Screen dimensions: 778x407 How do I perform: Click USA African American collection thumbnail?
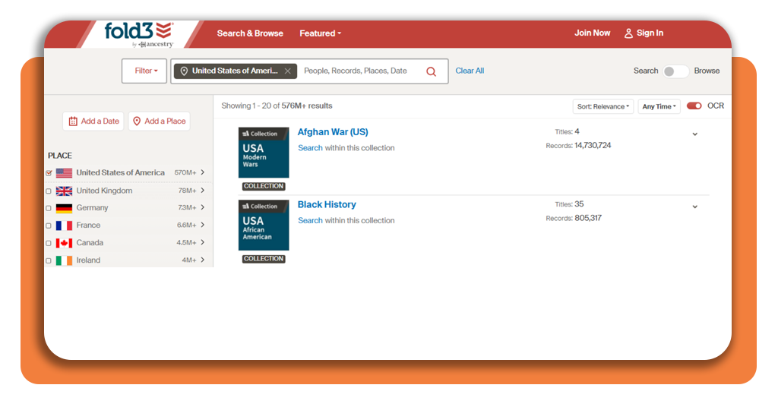coord(264,225)
